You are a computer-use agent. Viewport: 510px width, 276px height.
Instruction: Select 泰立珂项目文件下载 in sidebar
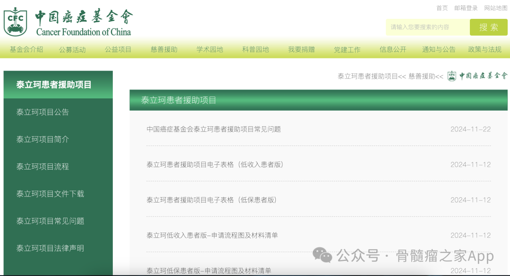(50, 194)
